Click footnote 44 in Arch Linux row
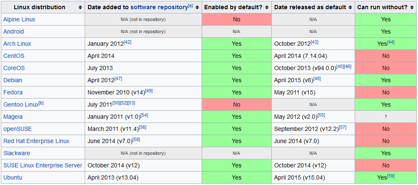This screenshot has width=418, height=185. point(391,42)
